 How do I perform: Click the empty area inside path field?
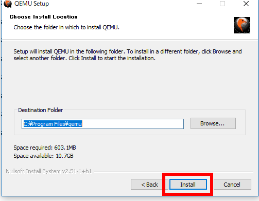pos(133,124)
